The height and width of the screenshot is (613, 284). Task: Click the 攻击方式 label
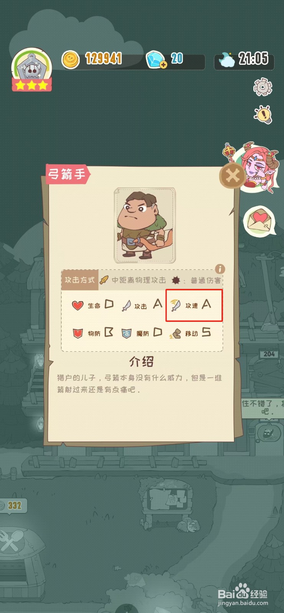click(x=80, y=280)
